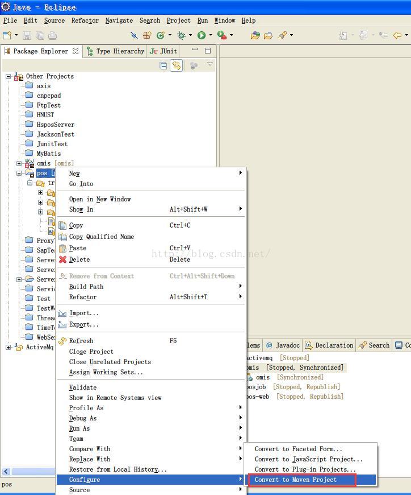Screen dimensions: 411x495
Task: Switch to the Declaration tab
Action: (329, 345)
